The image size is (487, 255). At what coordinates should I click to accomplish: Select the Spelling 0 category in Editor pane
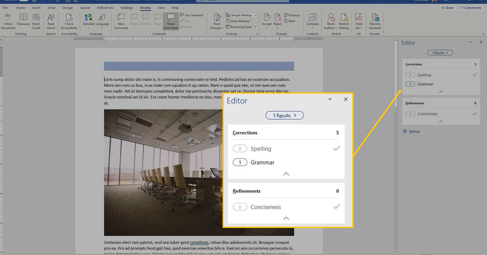pyautogui.click(x=441, y=75)
